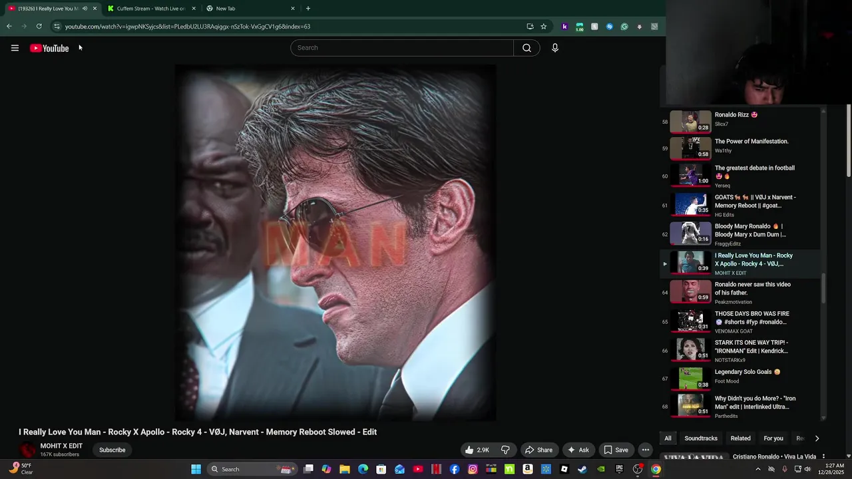Share the video with Share button

tap(538, 450)
